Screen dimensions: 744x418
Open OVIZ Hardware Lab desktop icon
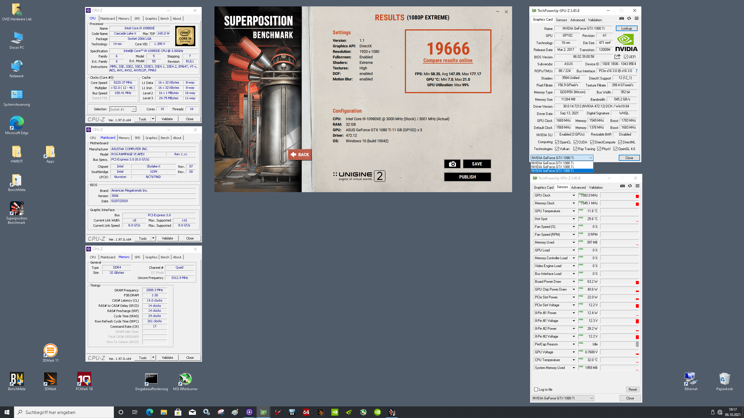[17, 12]
